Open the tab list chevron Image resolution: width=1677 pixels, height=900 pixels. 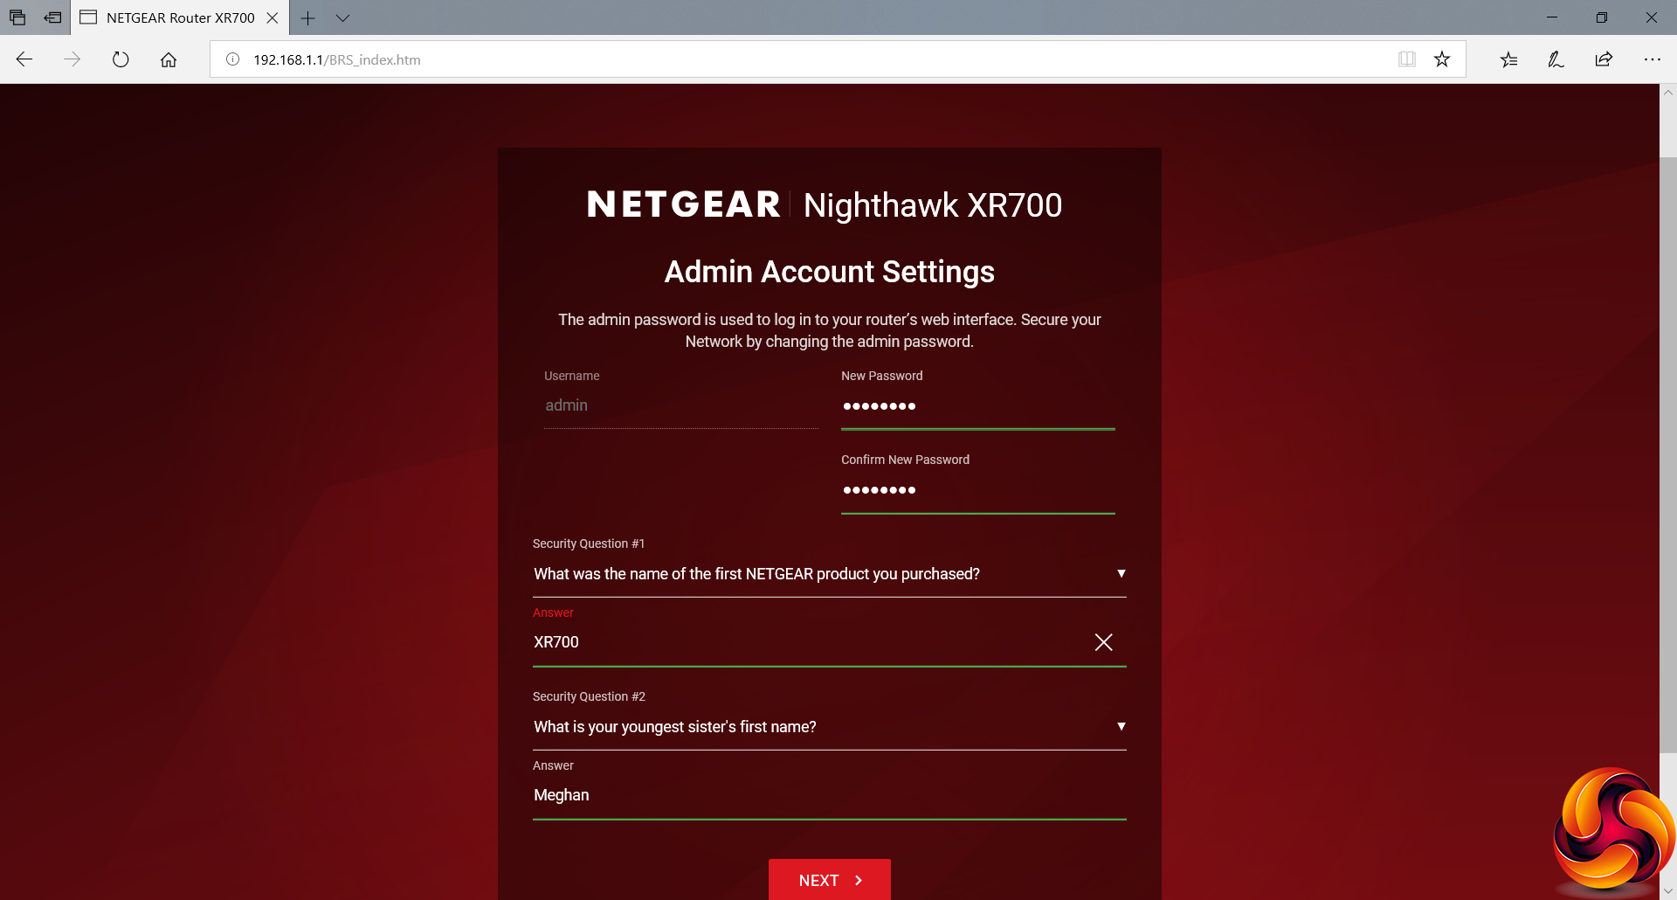342,17
